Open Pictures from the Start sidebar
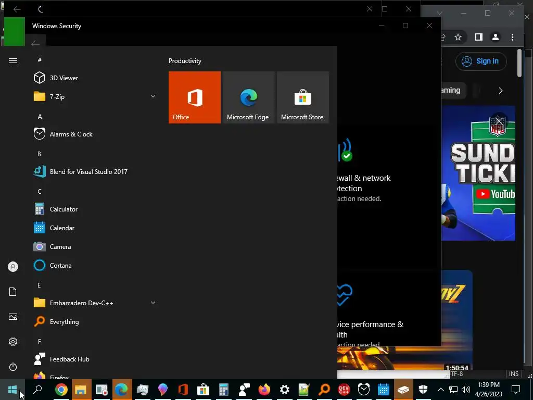Screen dimensions: 533x400 [x=13, y=317]
